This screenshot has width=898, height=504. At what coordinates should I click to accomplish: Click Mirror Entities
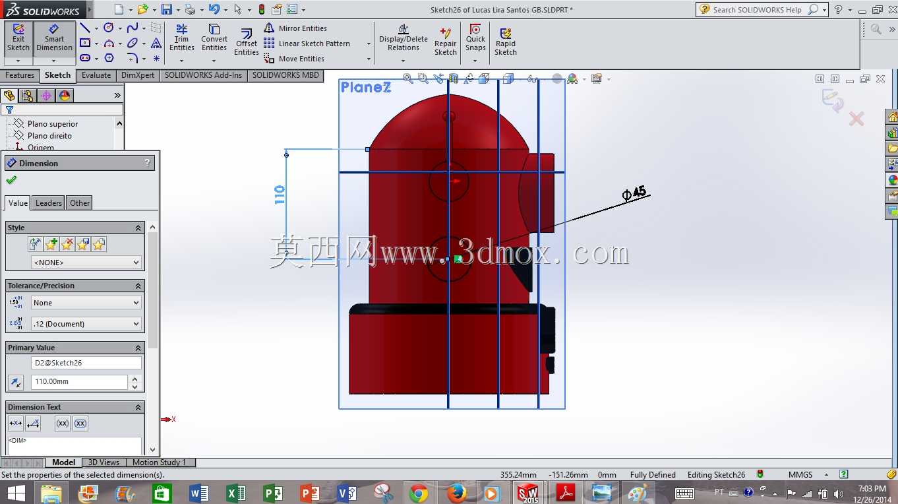point(295,28)
